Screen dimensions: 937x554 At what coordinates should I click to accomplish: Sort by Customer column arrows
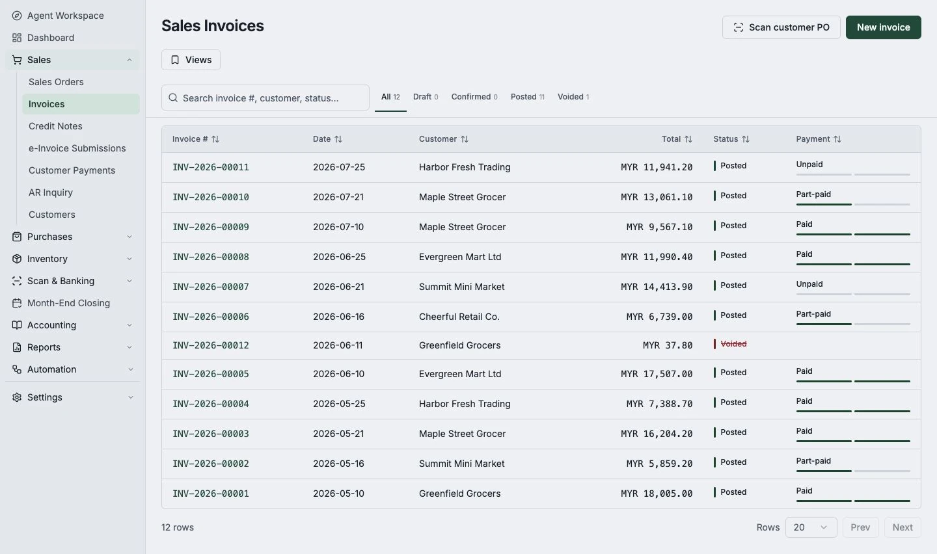point(465,139)
